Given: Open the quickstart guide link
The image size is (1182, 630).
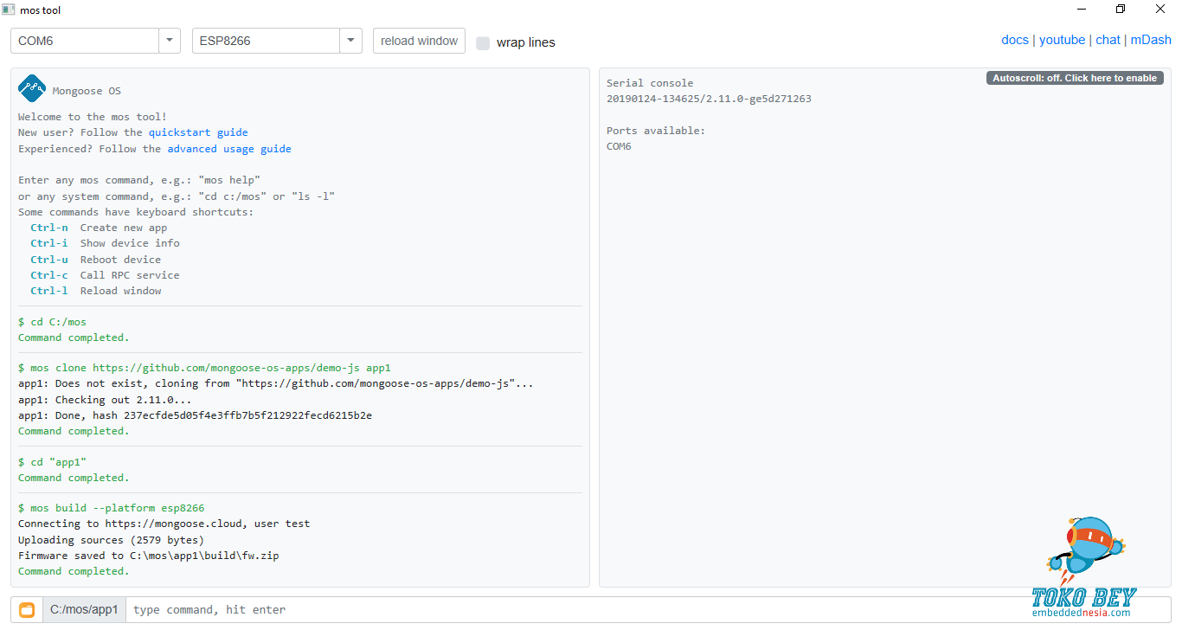Looking at the screenshot, I should (x=198, y=132).
